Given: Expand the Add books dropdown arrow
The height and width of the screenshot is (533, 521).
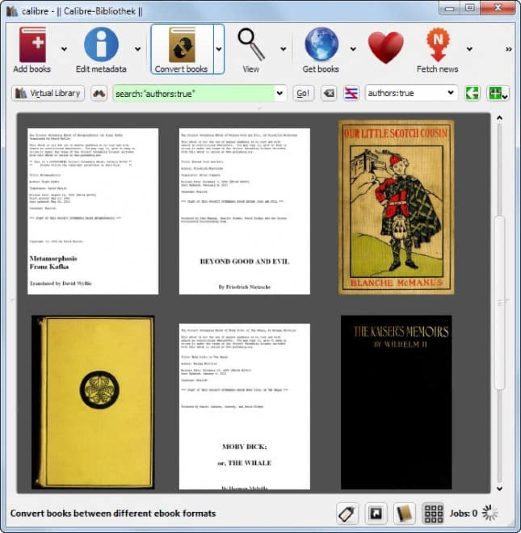Looking at the screenshot, I should (64, 49).
